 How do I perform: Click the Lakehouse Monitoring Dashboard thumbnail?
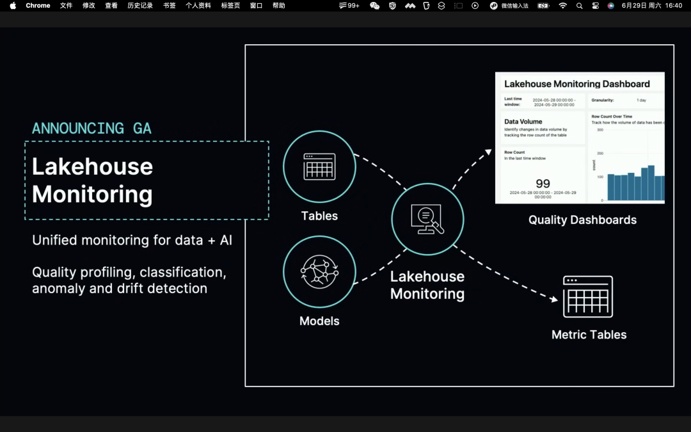click(580, 138)
